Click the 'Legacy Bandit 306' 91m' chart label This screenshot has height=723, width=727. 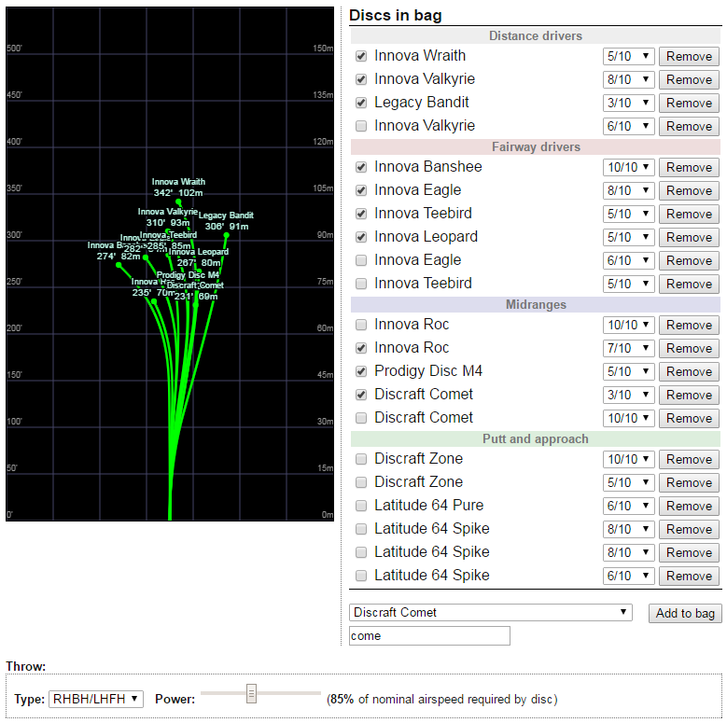[226, 221]
